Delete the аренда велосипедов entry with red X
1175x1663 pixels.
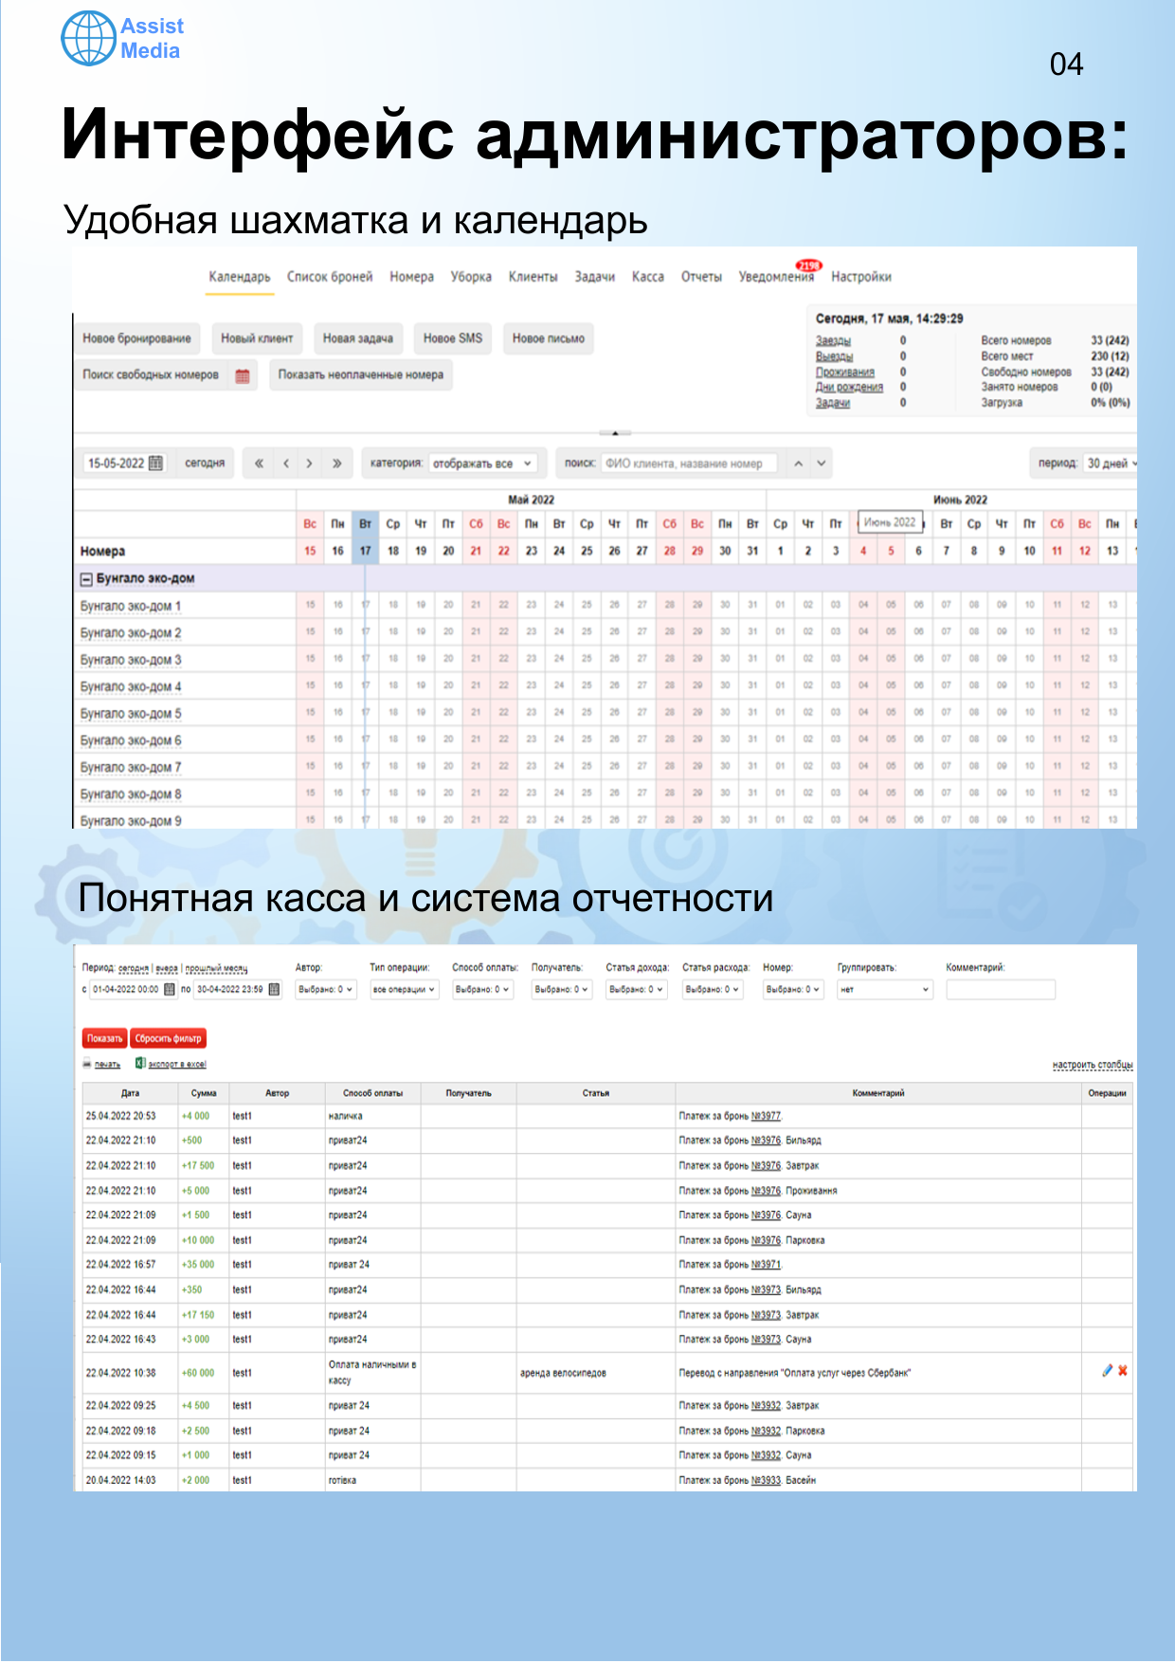pos(1123,1371)
